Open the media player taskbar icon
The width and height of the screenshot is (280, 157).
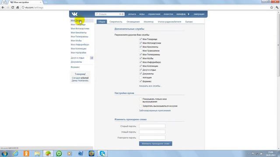coord(70,154)
